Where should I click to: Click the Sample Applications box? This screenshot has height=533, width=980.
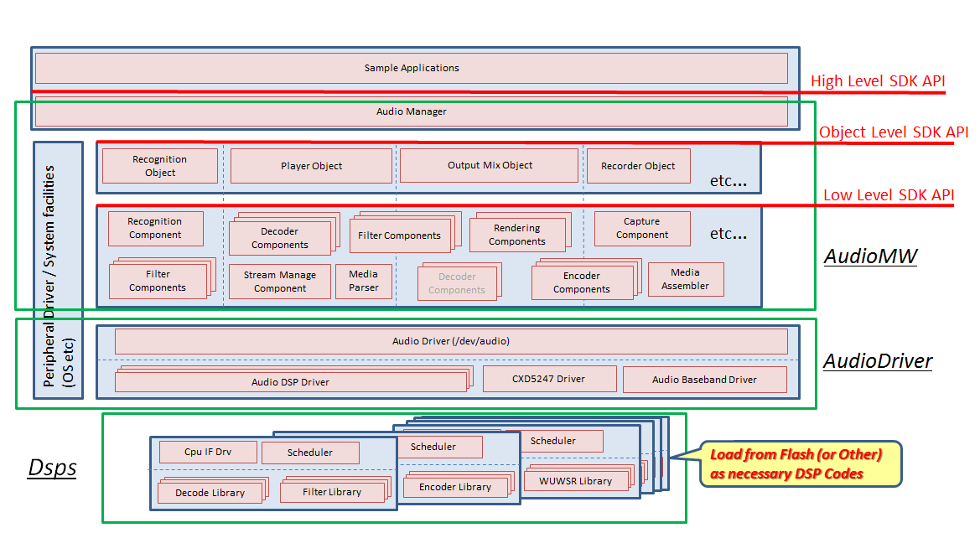(x=411, y=68)
